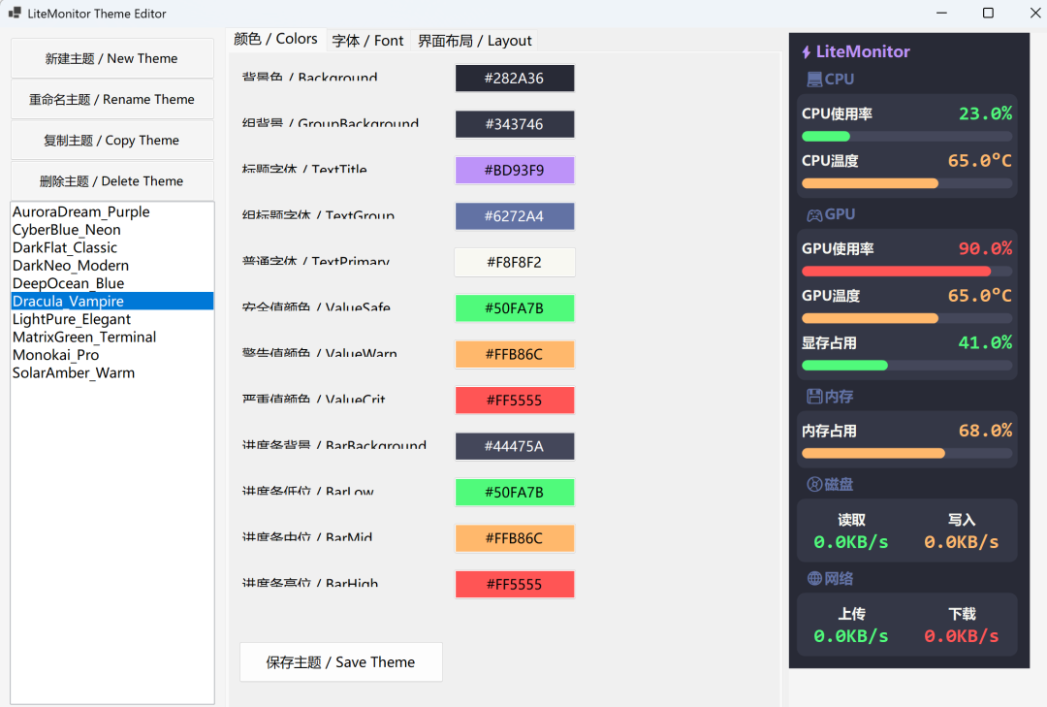Click the GPU gamepad icon in preview
Image resolution: width=1047 pixels, height=707 pixels.
pyautogui.click(x=814, y=214)
